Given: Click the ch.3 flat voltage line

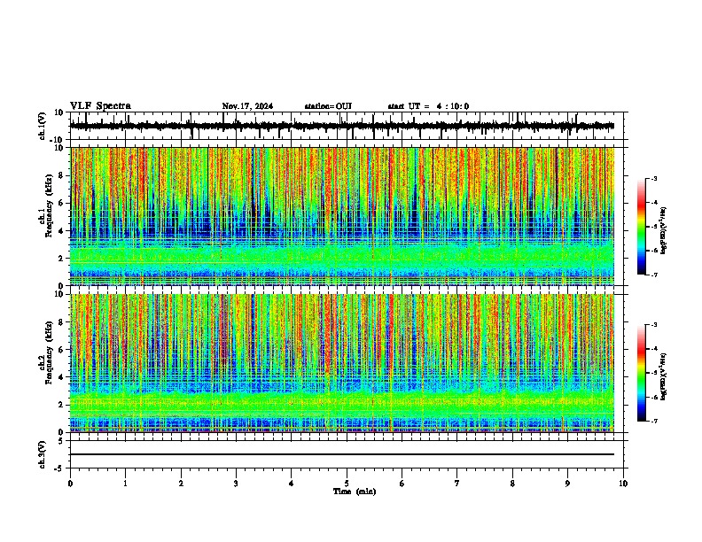Looking at the screenshot, I should 342,454.
